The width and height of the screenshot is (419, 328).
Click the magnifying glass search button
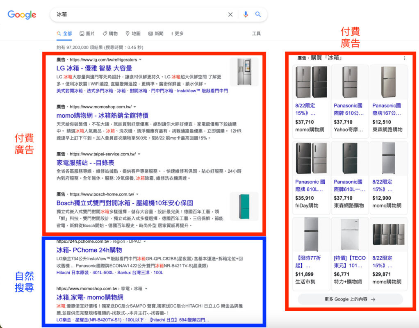pyautogui.click(x=258, y=14)
